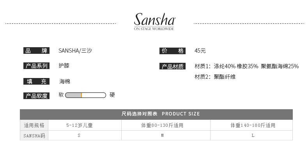Image resolution: width=308 pixels, height=149 pixels.
Task: Select the 产品材质 label tag
Action: click(172, 66)
